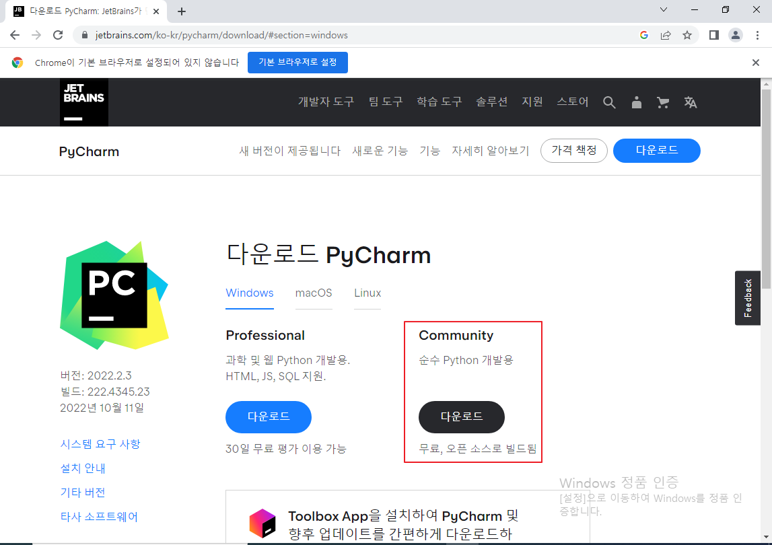This screenshot has width=772, height=545.
Task: Click the Toolbox App cube icon
Action: 262,523
